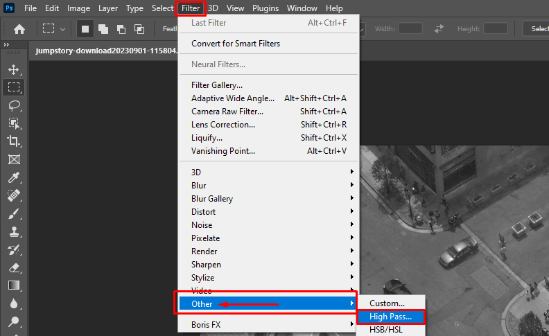
Task: Open the View menu
Action: [x=235, y=8]
